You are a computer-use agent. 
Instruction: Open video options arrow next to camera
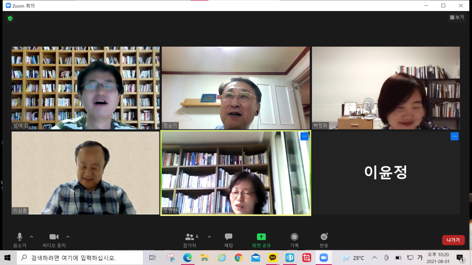pyautogui.click(x=68, y=237)
